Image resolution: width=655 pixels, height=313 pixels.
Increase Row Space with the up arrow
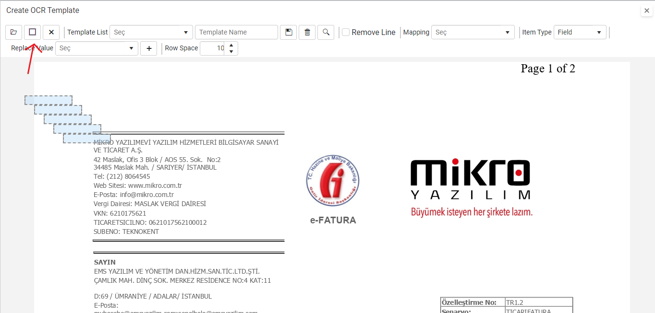pos(231,45)
